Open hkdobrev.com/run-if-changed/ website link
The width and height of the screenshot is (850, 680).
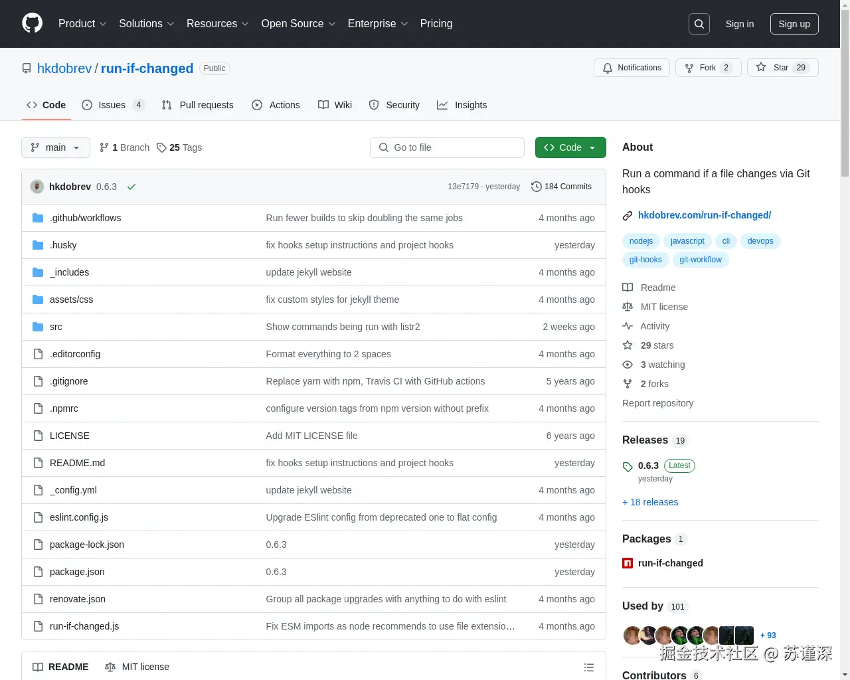(705, 215)
